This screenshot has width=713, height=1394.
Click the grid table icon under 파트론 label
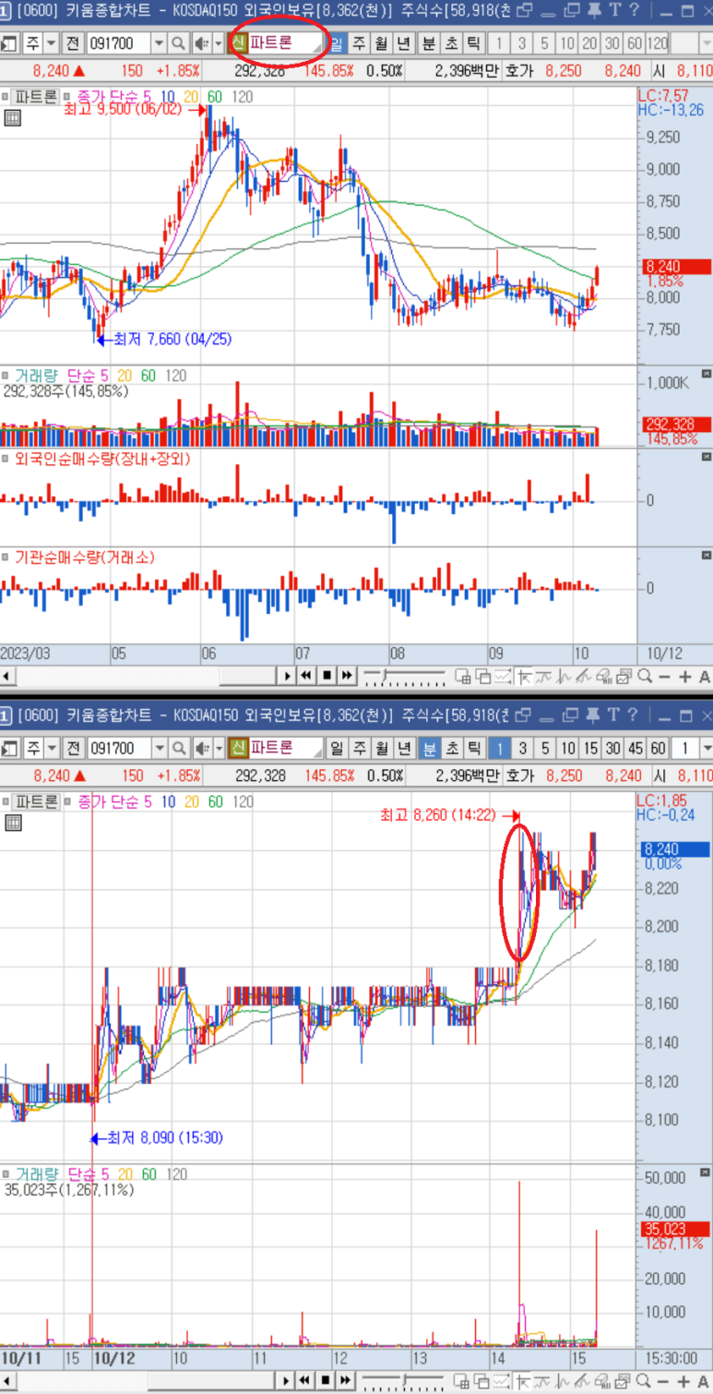click(x=12, y=117)
